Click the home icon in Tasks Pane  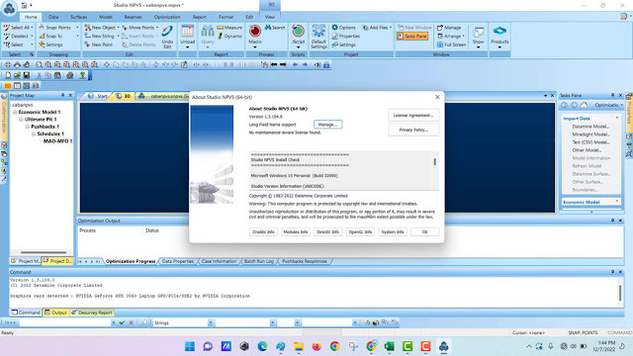(584, 105)
